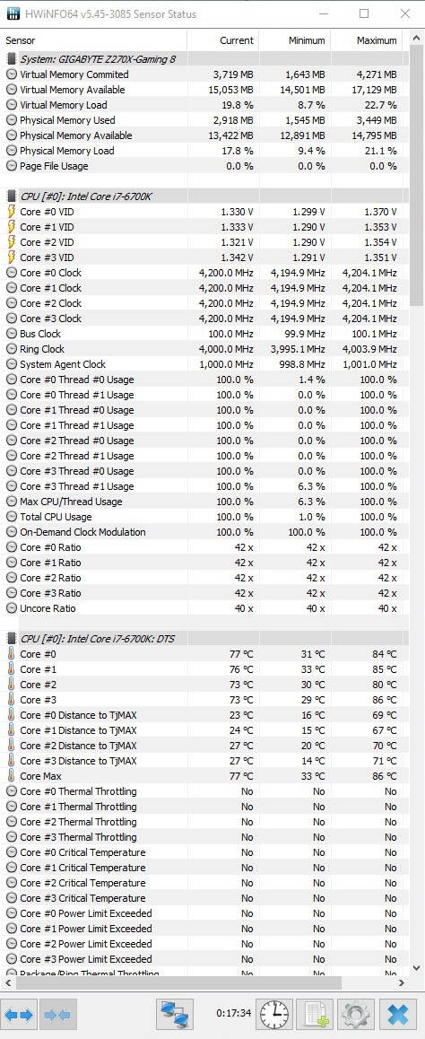Click the HWiNFO64 title bar app icon

tap(13, 14)
